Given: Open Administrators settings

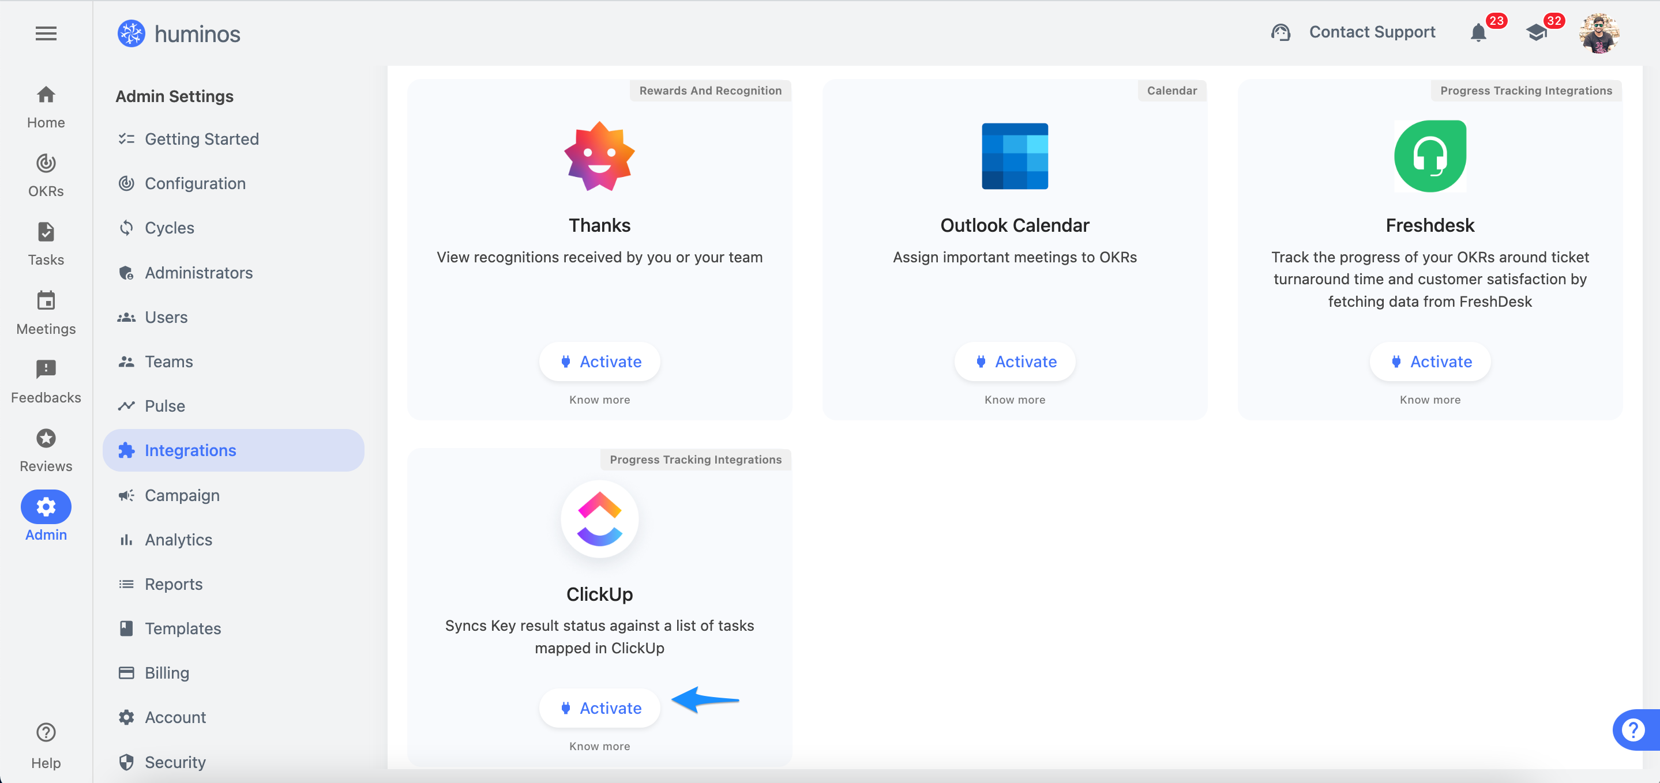Looking at the screenshot, I should (x=233, y=273).
